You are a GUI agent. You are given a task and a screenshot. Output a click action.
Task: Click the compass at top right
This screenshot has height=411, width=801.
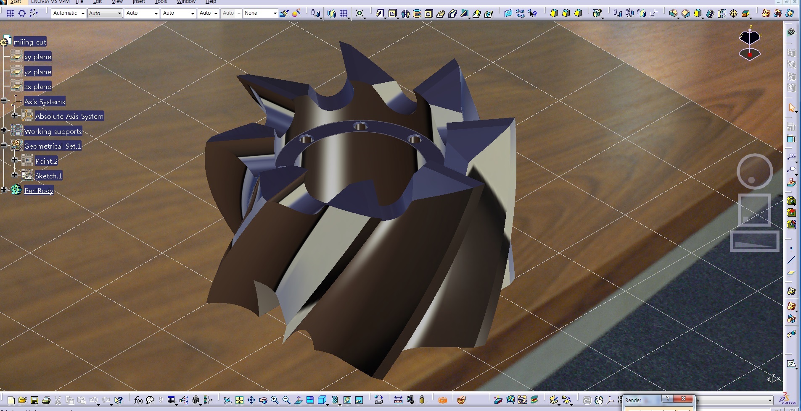coord(750,43)
